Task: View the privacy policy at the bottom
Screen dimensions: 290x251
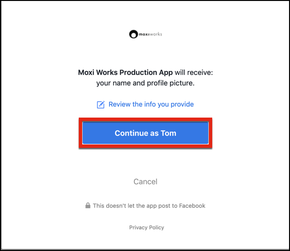Action: (x=146, y=227)
